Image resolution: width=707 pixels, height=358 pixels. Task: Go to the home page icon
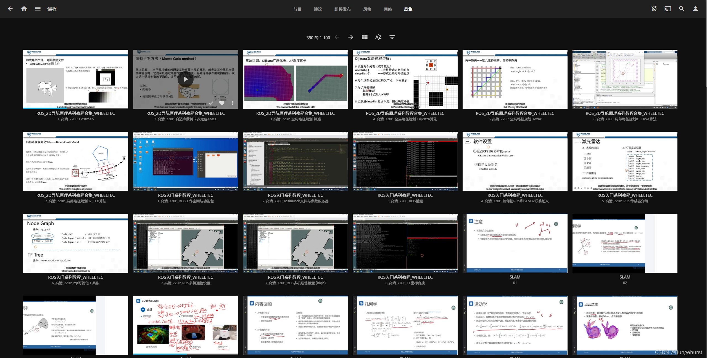pos(24,9)
